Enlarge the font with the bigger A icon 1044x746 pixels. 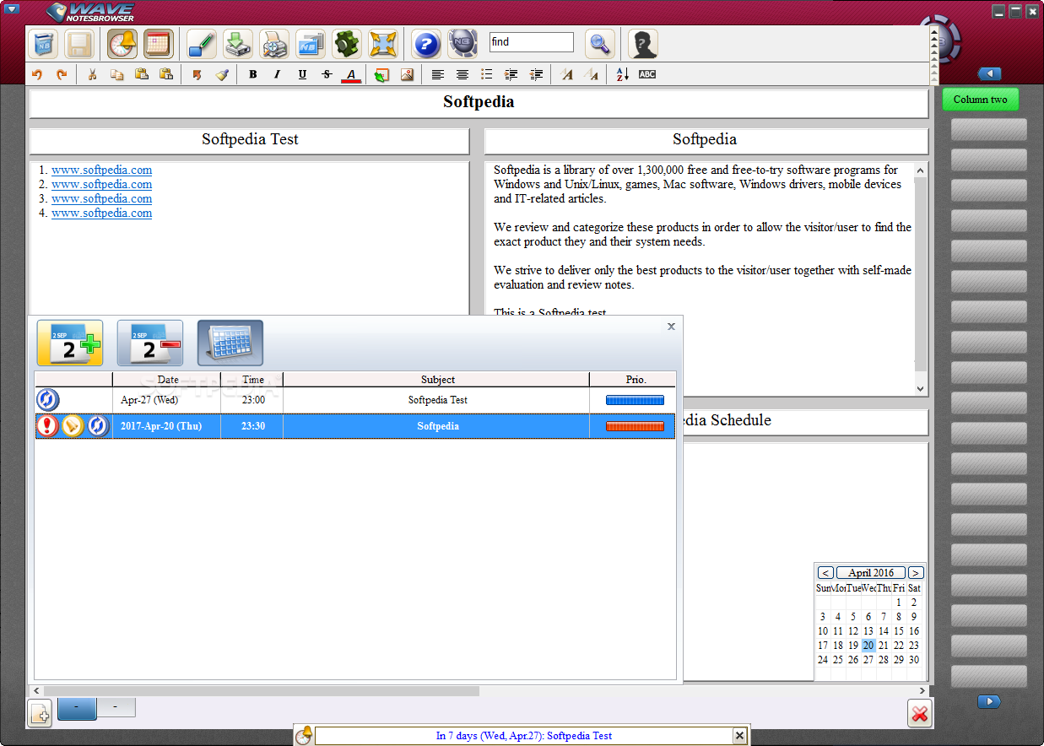click(x=567, y=74)
